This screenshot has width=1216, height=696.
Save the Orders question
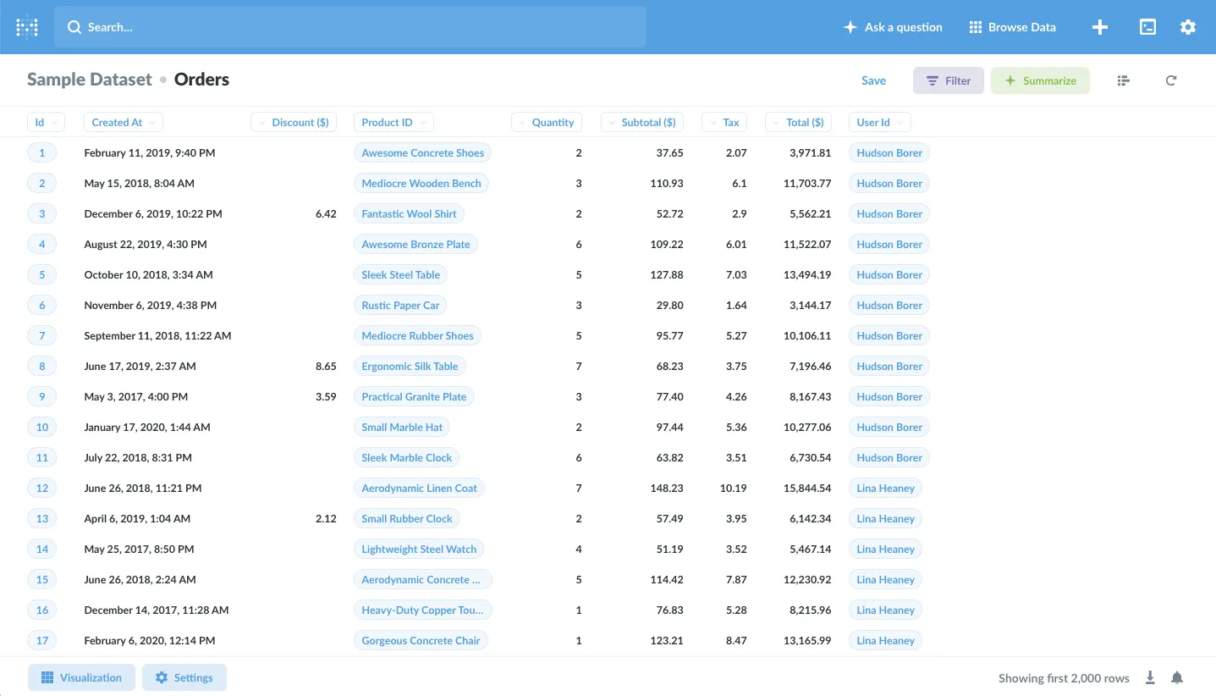(x=873, y=80)
